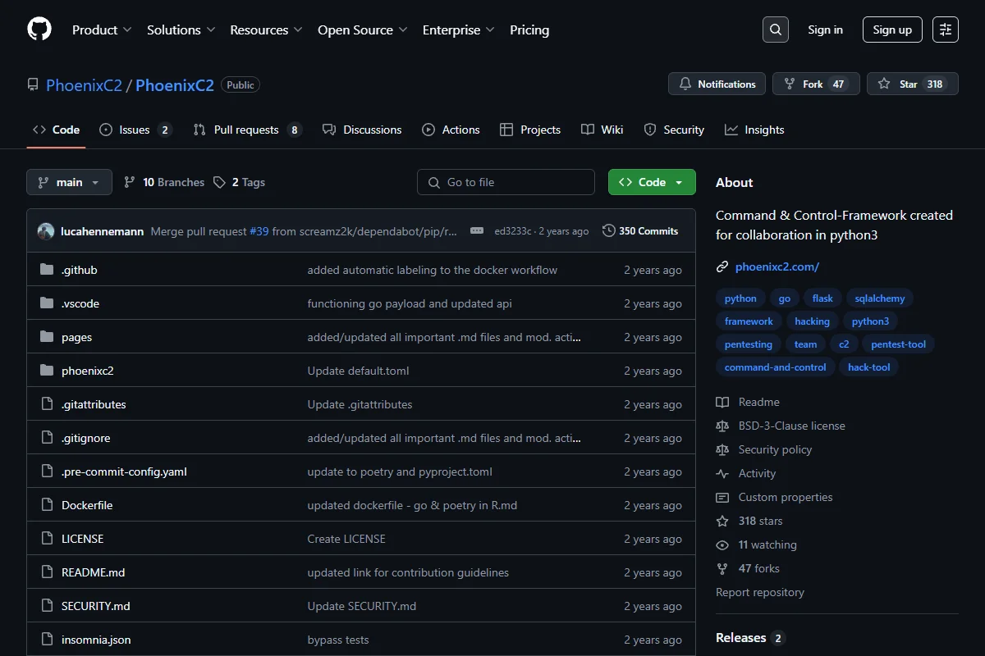Focus the Go to file field
Viewport: 985px width, 656px height.
tap(506, 182)
